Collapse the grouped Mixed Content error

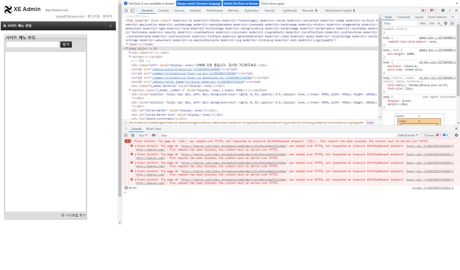[128, 141]
